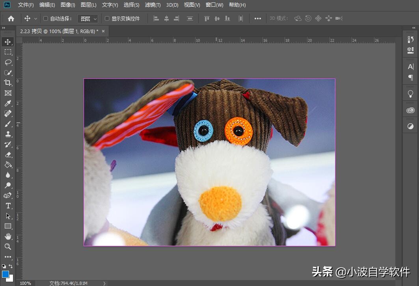
Task: Swap foreground and background colors
Action: (11, 266)
